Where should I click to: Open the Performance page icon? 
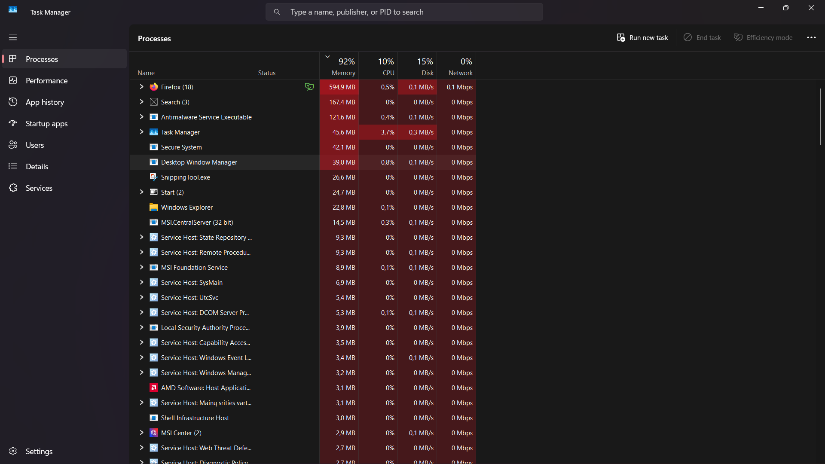coord(13,80)
